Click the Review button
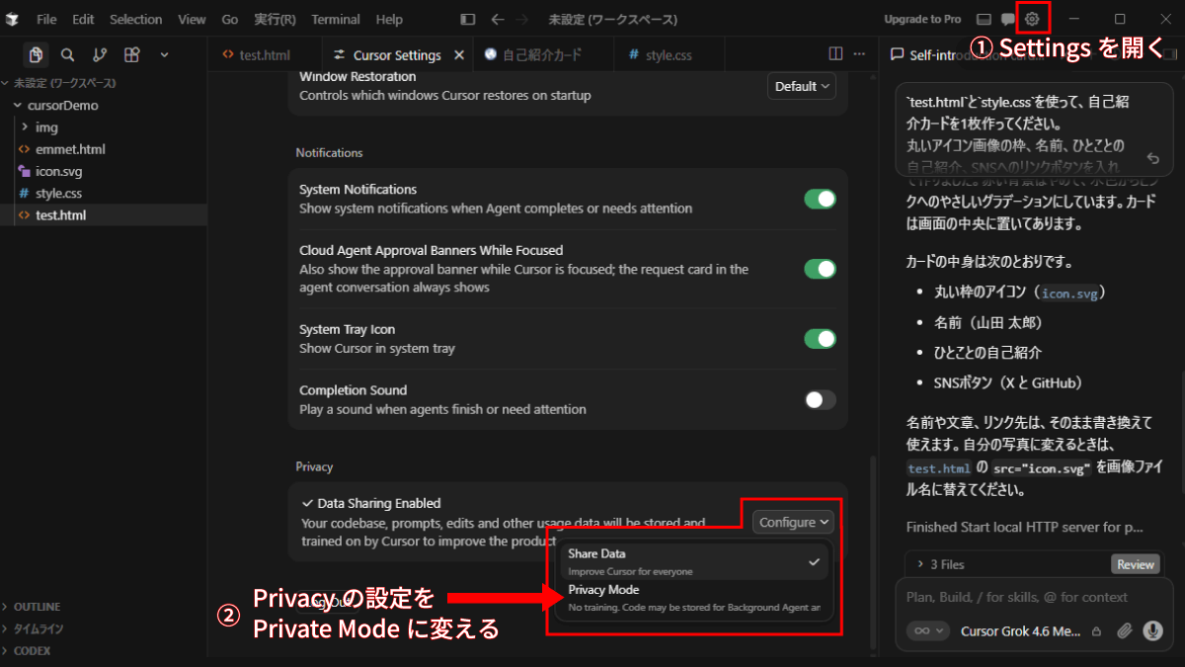 coord(1136,564)
